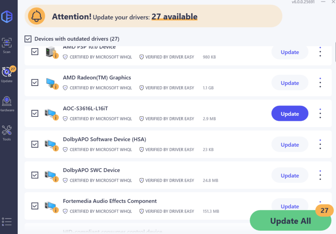Open more options for AMD Radeon(TM) Graphics
This screenshot has width=336, height=234.
[320, 83]
